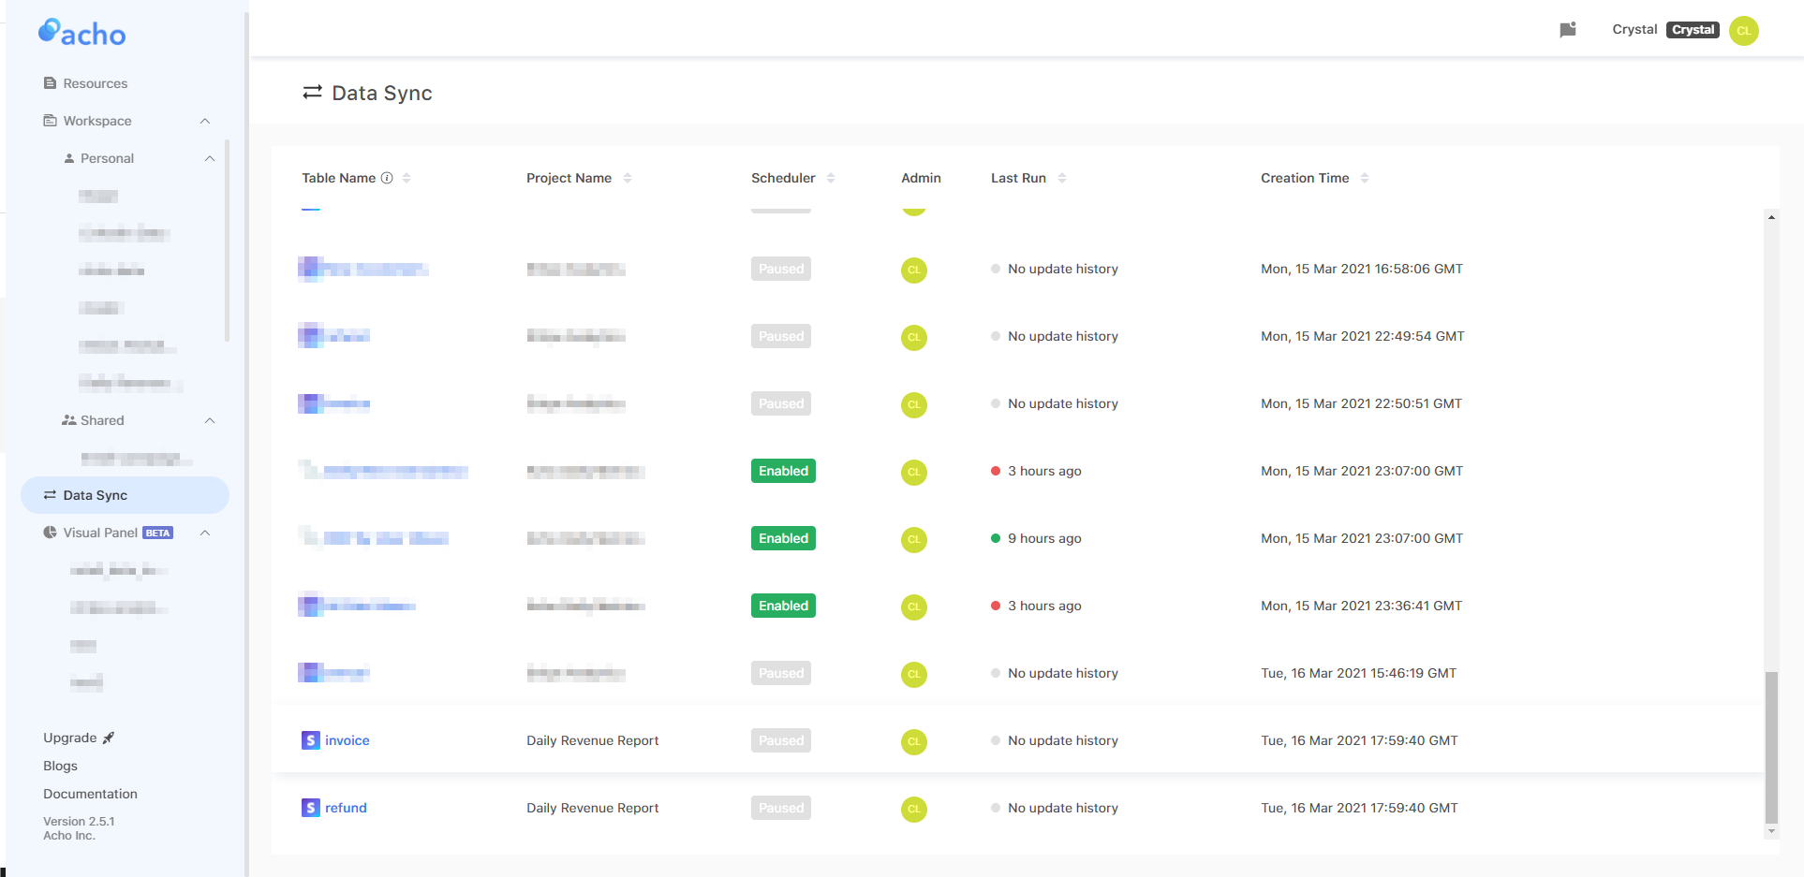
Task: Click the admin avatar in the invoice row
Action: pos(914,741)
